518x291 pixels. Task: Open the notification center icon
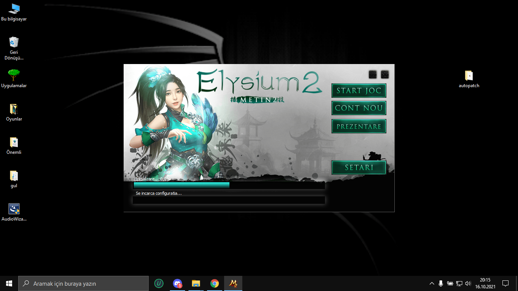[505, 283]
